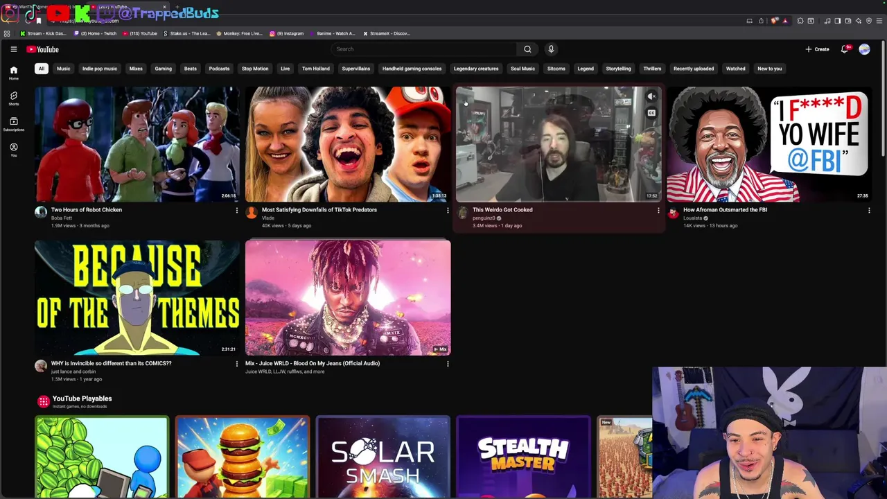Open the Juice WRLD Blood On My Jeans thumbnail
887x499 pixels.
pyautogui.click(x=348, y=298)
